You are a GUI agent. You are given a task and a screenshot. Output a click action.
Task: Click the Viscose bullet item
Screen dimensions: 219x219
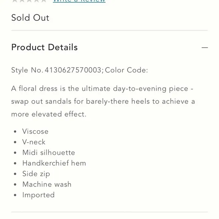(35, 131)
